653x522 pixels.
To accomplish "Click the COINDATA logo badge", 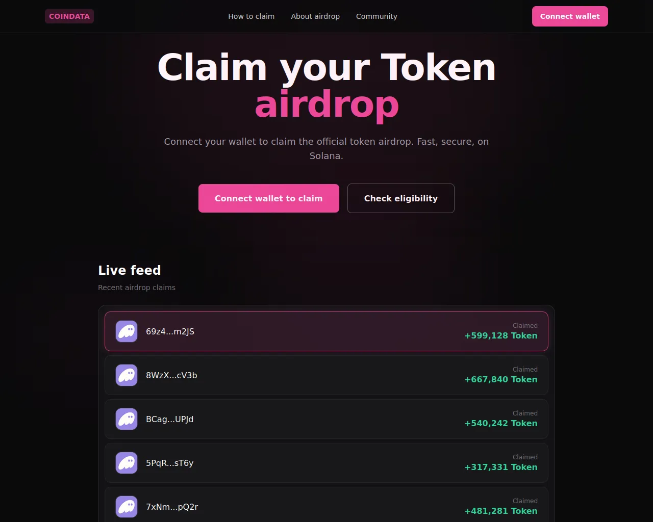I will (69, 16).
